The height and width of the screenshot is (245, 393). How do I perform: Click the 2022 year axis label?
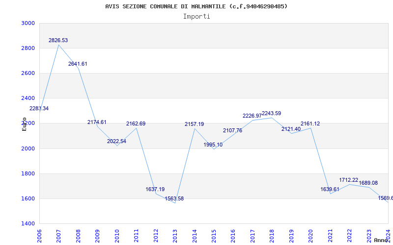click(x=350, y=236)
